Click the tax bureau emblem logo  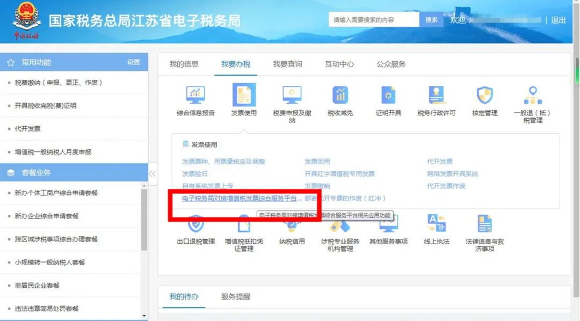point(26,20)
